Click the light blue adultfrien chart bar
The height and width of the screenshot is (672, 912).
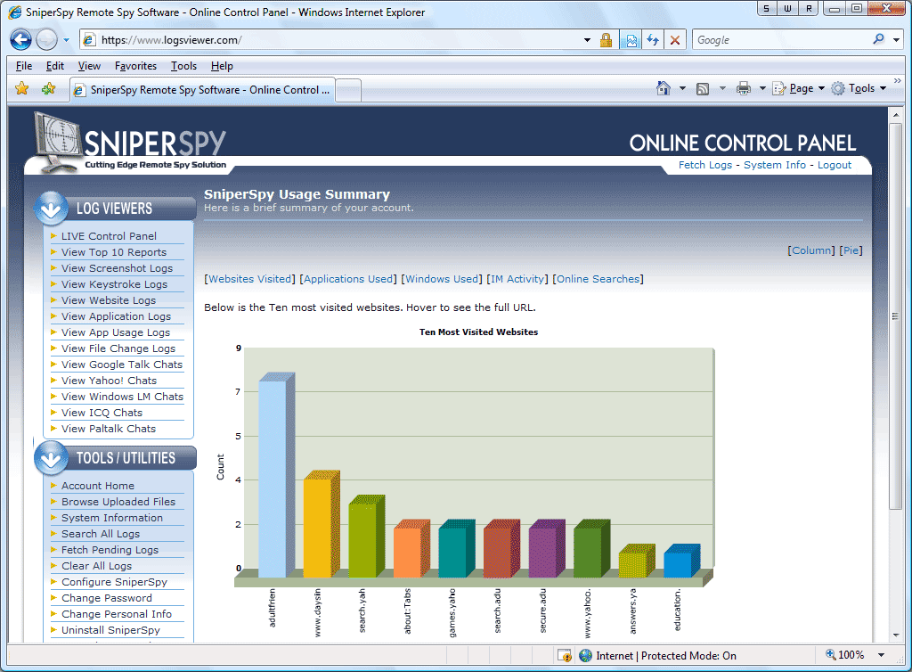tap(274, 475)
